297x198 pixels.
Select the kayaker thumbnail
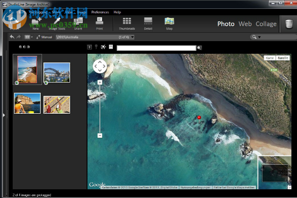(27, 103)
